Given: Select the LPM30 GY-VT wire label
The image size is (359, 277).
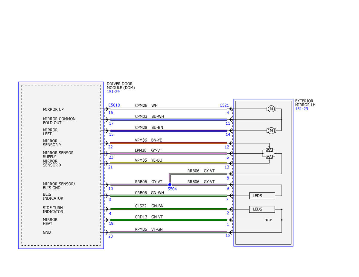Looking at the screenshot, I should point(148,151).
